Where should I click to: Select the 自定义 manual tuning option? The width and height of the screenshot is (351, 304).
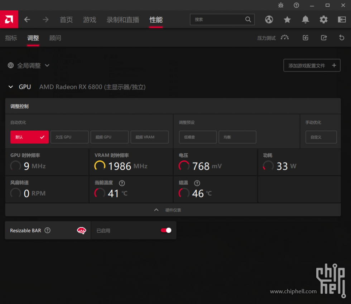pos(321,137)
